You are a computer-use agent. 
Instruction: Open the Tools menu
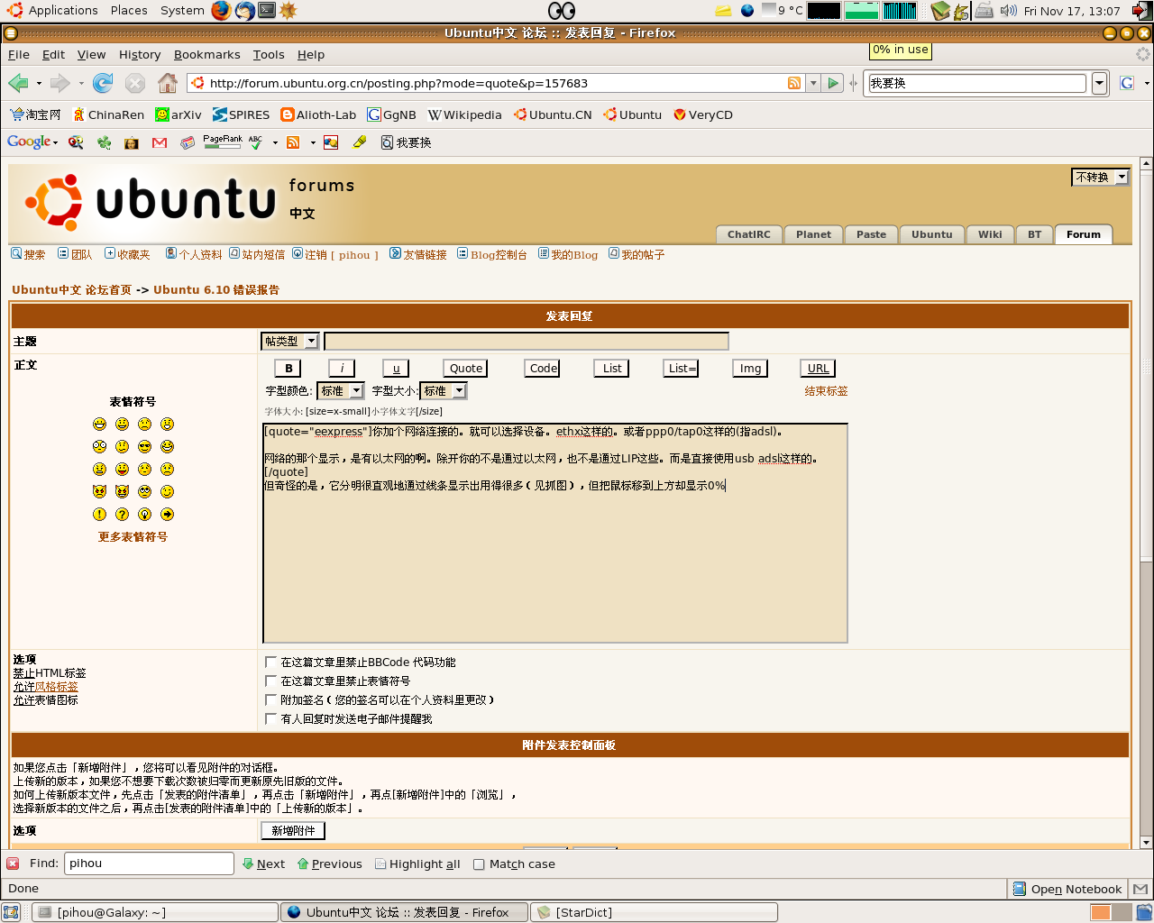tap(269, 54)
